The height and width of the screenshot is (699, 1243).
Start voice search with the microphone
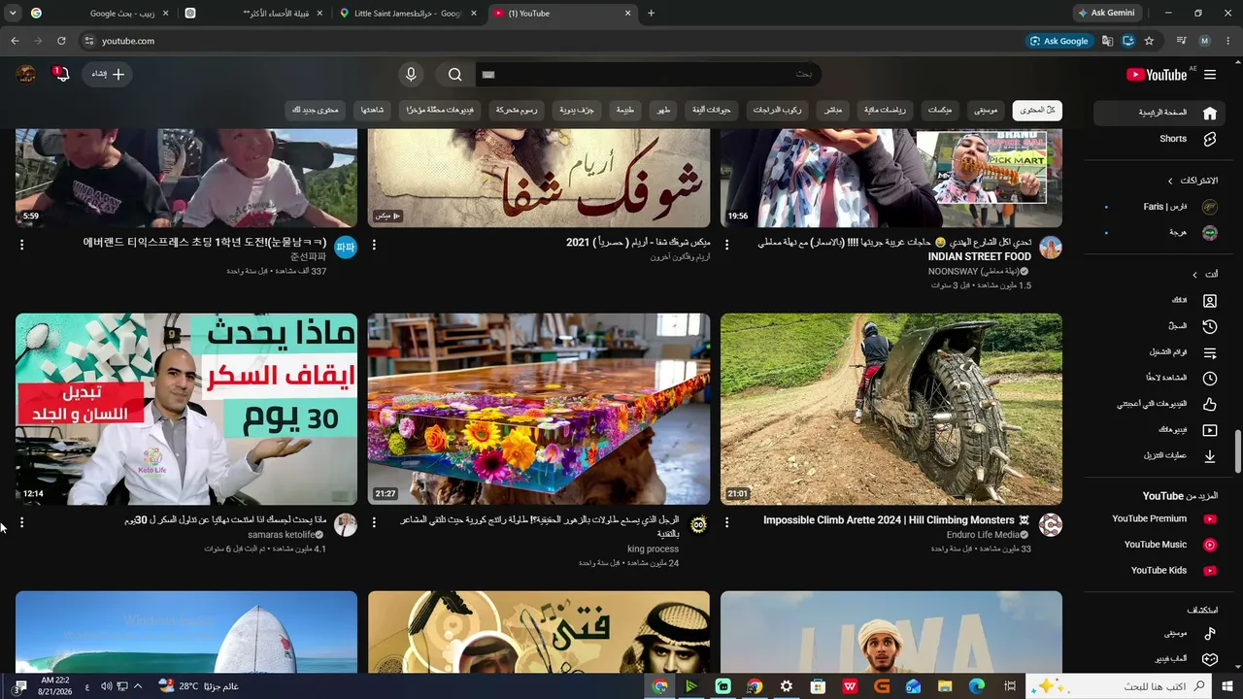coord(411,75)
